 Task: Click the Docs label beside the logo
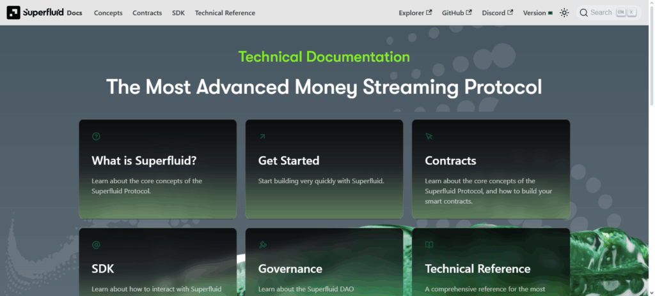74,13
